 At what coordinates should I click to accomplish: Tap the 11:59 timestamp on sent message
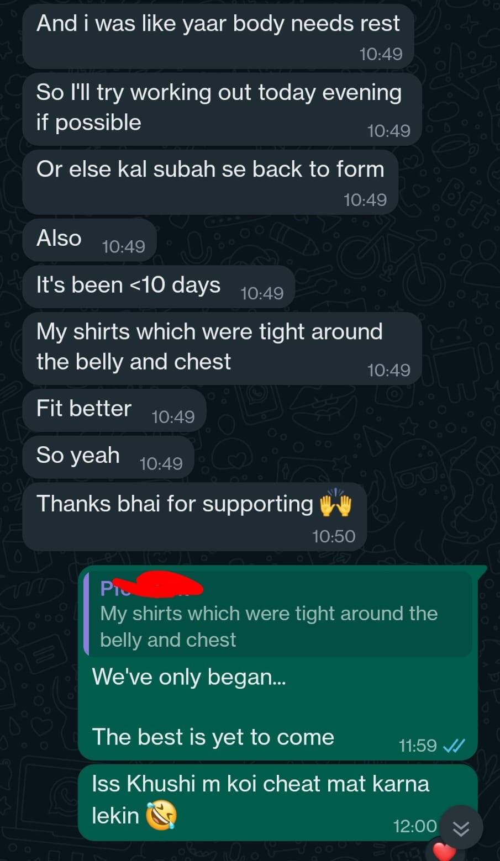[418, 746]
